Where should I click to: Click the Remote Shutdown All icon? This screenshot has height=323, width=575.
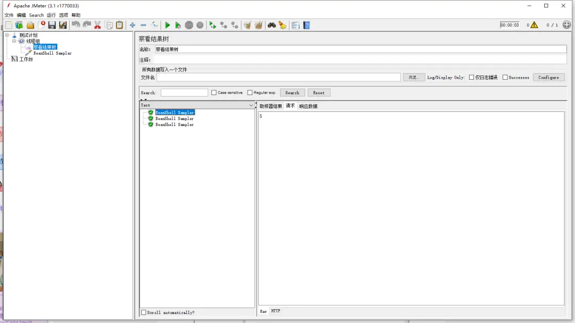click(x=235, y=25)
